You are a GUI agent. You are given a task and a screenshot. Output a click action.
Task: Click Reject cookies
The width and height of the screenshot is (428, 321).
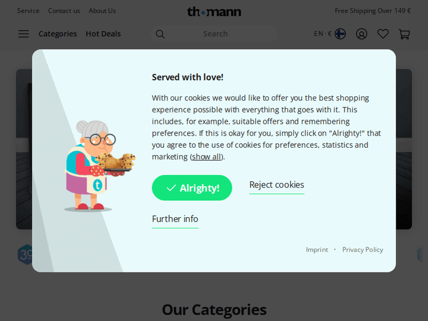[x=277, y=185]
